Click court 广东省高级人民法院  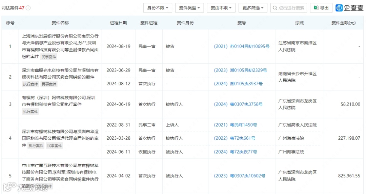pyautogui.click(x=298, y=125)
